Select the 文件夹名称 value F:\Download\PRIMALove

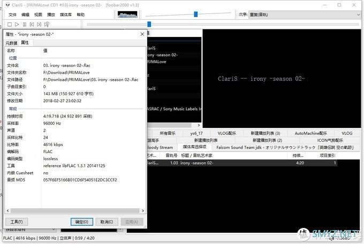66,72
